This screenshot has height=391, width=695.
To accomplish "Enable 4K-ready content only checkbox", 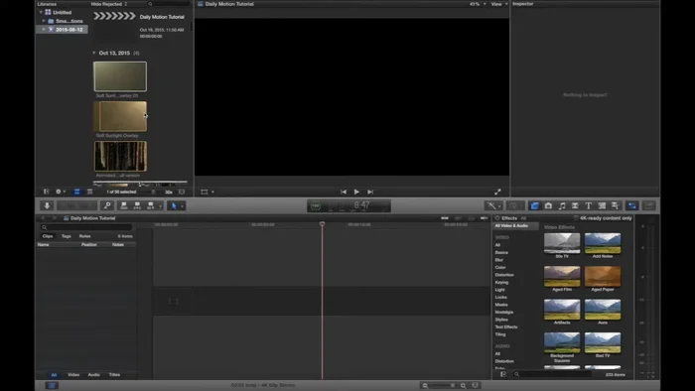I will 576,218.
